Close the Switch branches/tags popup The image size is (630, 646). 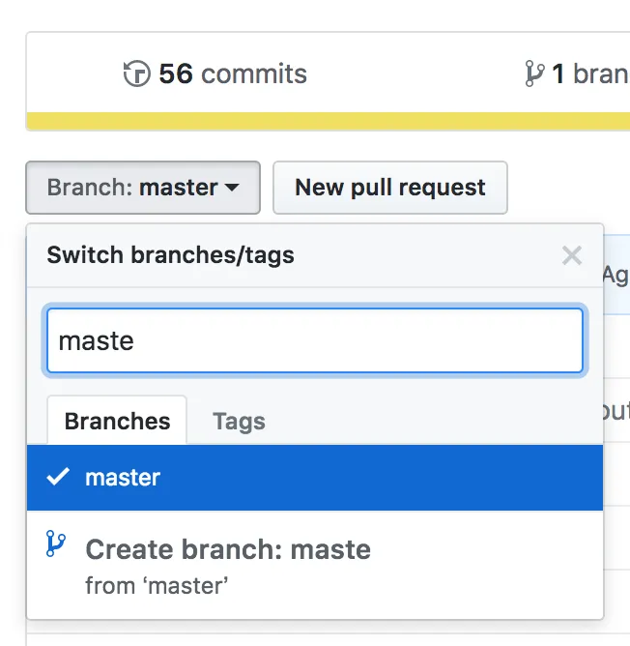pyautogui.click(x=572, y=255)
